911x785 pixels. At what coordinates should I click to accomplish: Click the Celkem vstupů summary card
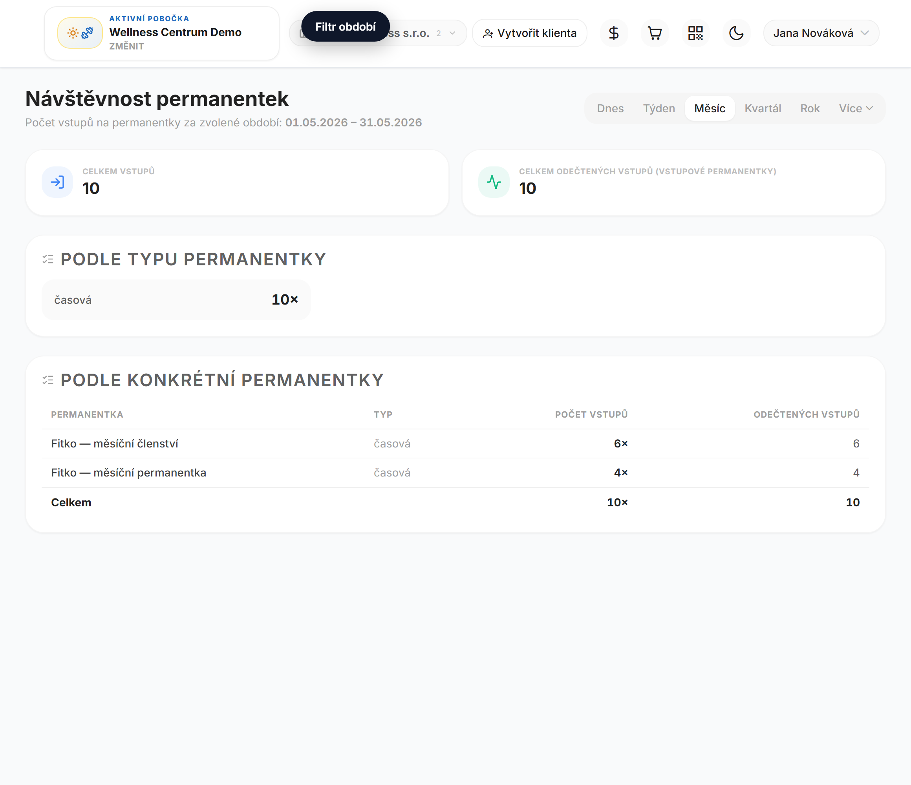(x=237, y=183)
